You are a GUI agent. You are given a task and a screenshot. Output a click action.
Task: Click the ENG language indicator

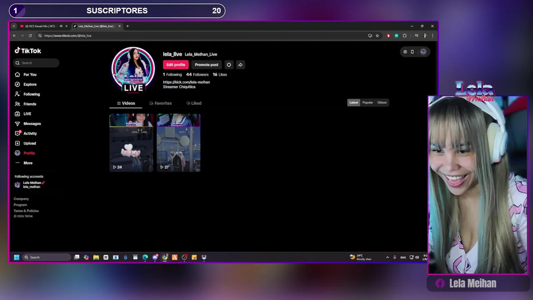(x=403, y=257)
